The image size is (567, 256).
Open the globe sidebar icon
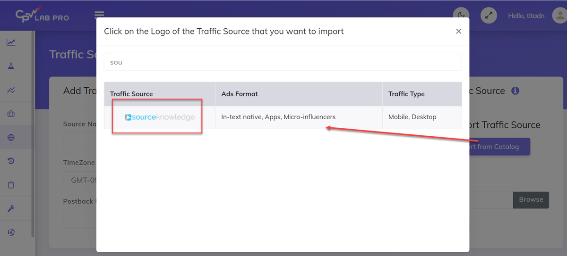coord(11,138)
